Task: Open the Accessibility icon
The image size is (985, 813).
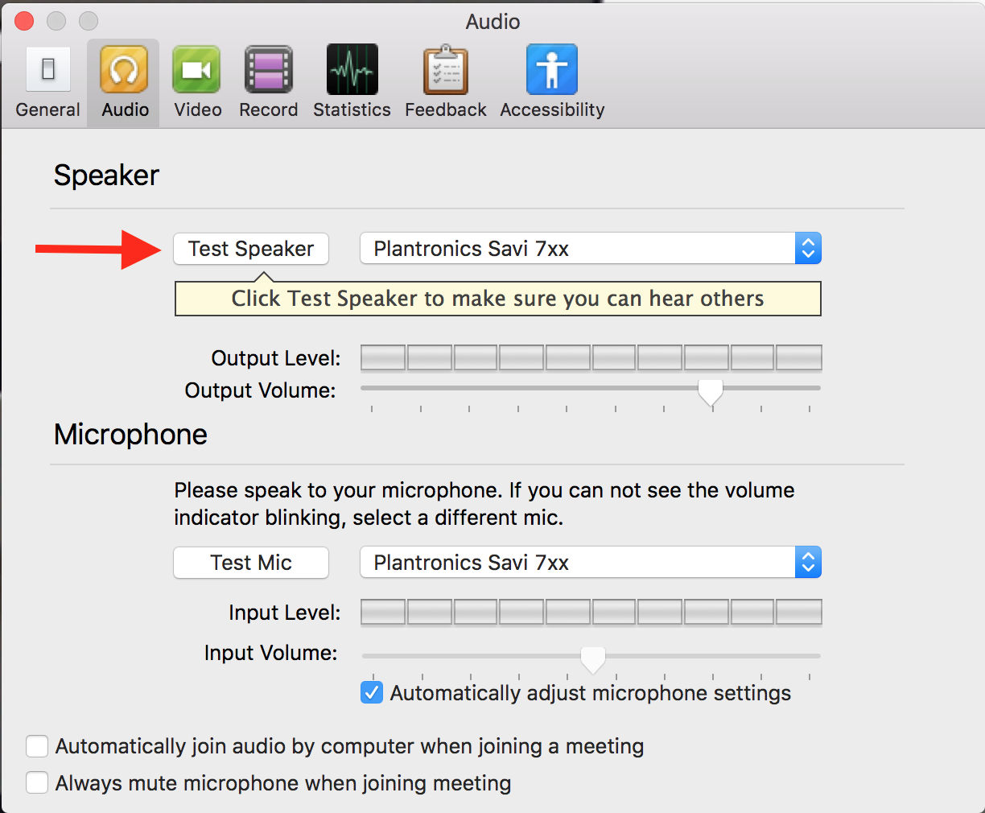Action: coord(551,70)
